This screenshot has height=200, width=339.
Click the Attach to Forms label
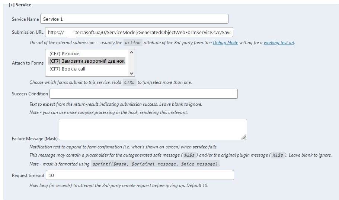click(x=28, y=63)
